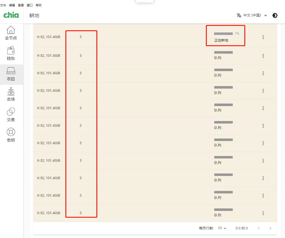This screenshot has width=285, height=238.
Task: Expand the 中文 (中国) language dropdown
Action: tap(252, 15)
